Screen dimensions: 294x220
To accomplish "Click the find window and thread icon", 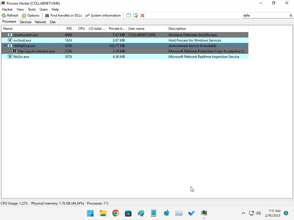I will tap(136, 15).
